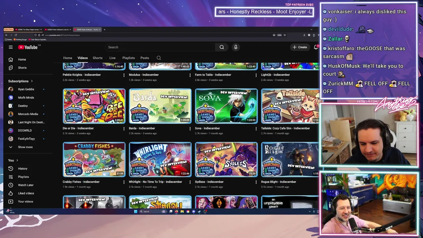Switch to Pirate Software's Lies browser tab
This screenshot has width=423, height=238.
tap(58, 30)
